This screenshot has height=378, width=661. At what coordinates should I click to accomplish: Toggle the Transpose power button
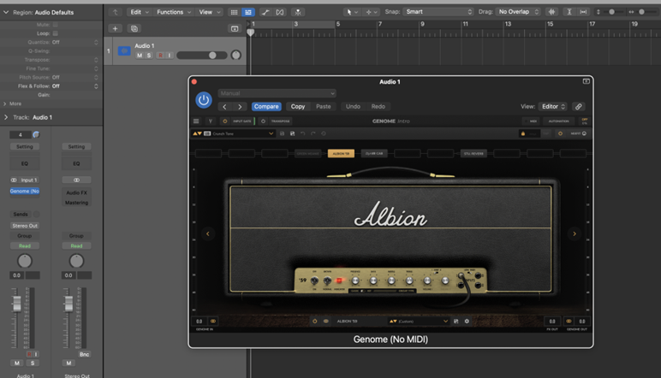(x=263, y=121)
